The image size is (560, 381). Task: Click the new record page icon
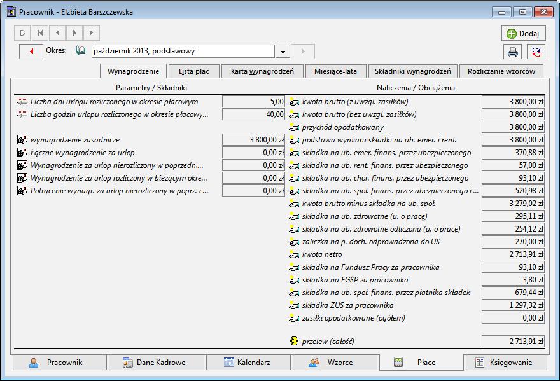coord(22,33)
